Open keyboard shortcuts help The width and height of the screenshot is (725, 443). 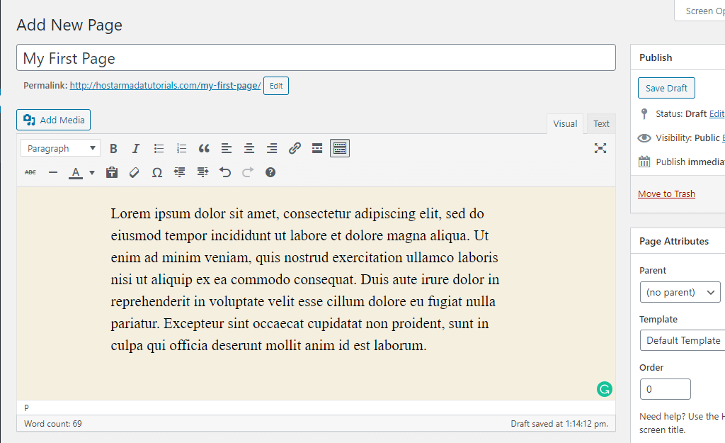click(270, 173)
